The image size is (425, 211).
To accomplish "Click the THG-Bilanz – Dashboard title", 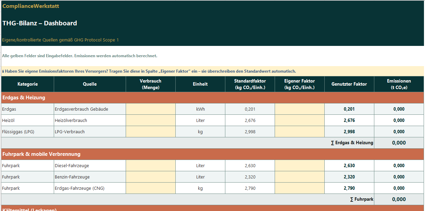I will click(40, 23).
